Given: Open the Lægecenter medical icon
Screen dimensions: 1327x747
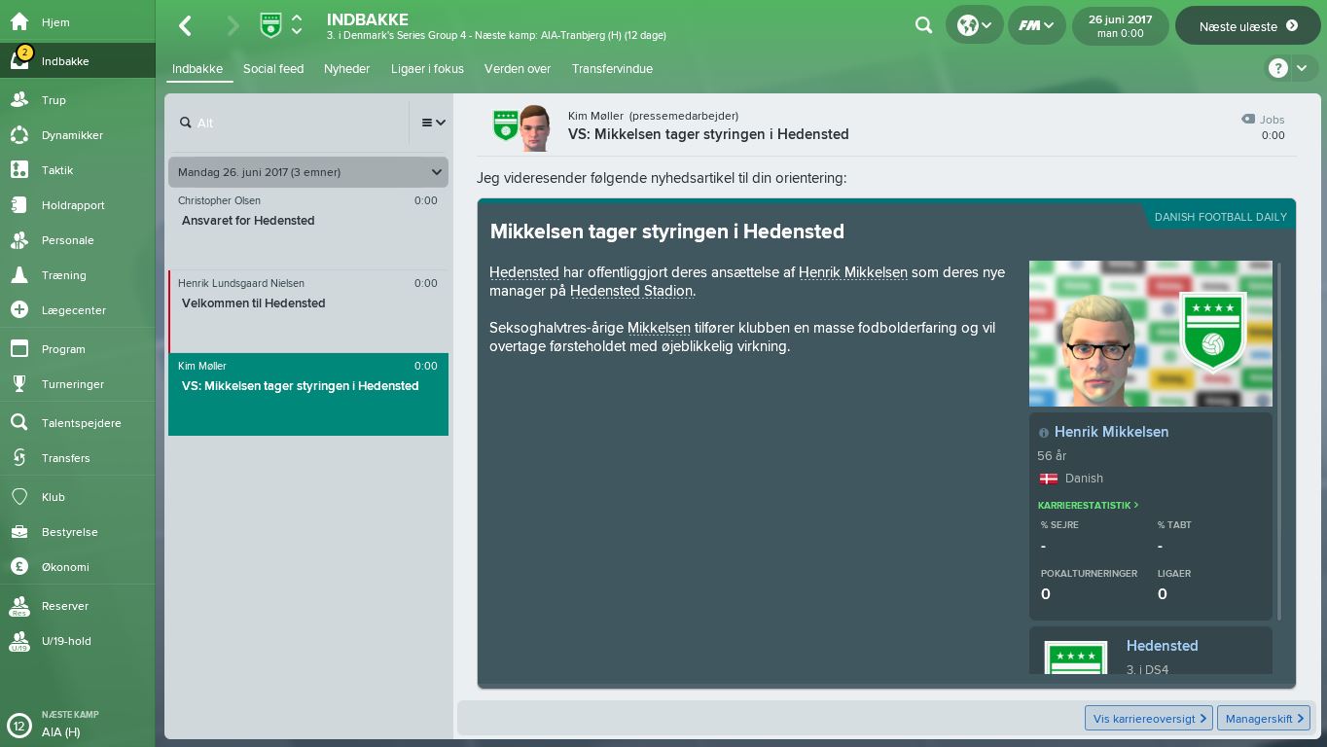Looking at the screenshot, I should coord(19,310).
